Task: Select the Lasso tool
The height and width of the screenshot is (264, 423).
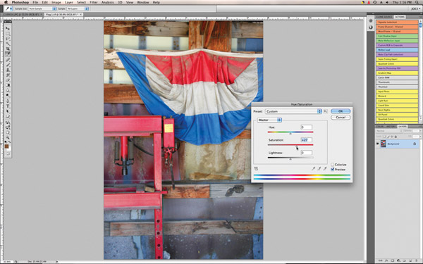Action: coord(8,39)
